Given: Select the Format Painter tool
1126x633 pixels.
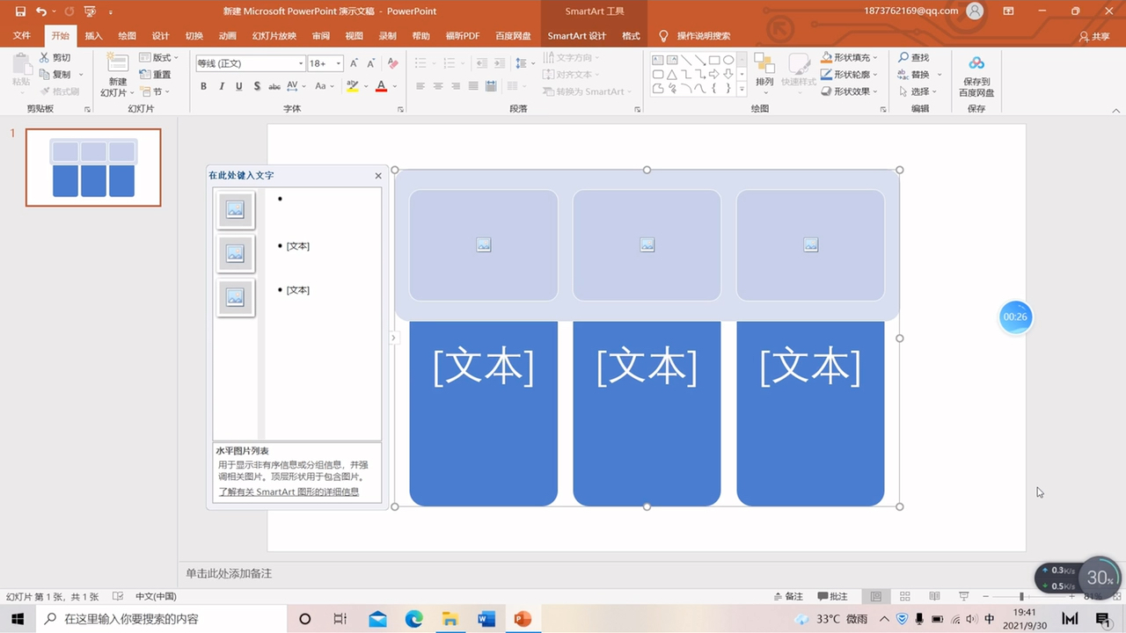Looking at the screenshot, I should click(60, 91).
